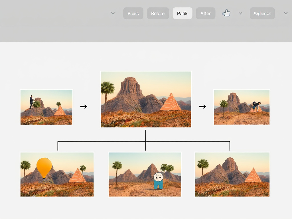Screen dimensions: 292x219
Task: Open the large central mesa landscape image
Action: click(146, 99)
